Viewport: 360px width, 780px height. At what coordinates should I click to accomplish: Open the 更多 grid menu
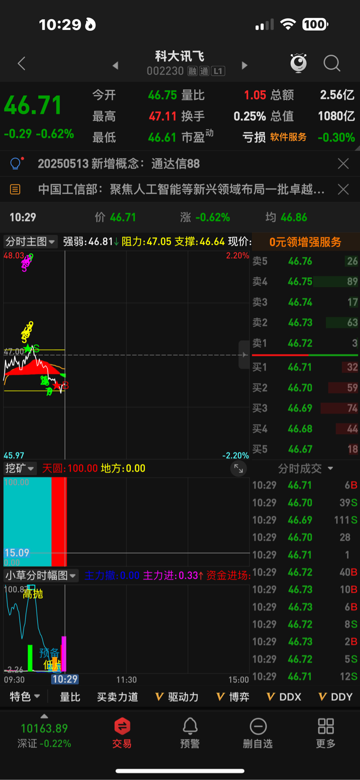326,733
